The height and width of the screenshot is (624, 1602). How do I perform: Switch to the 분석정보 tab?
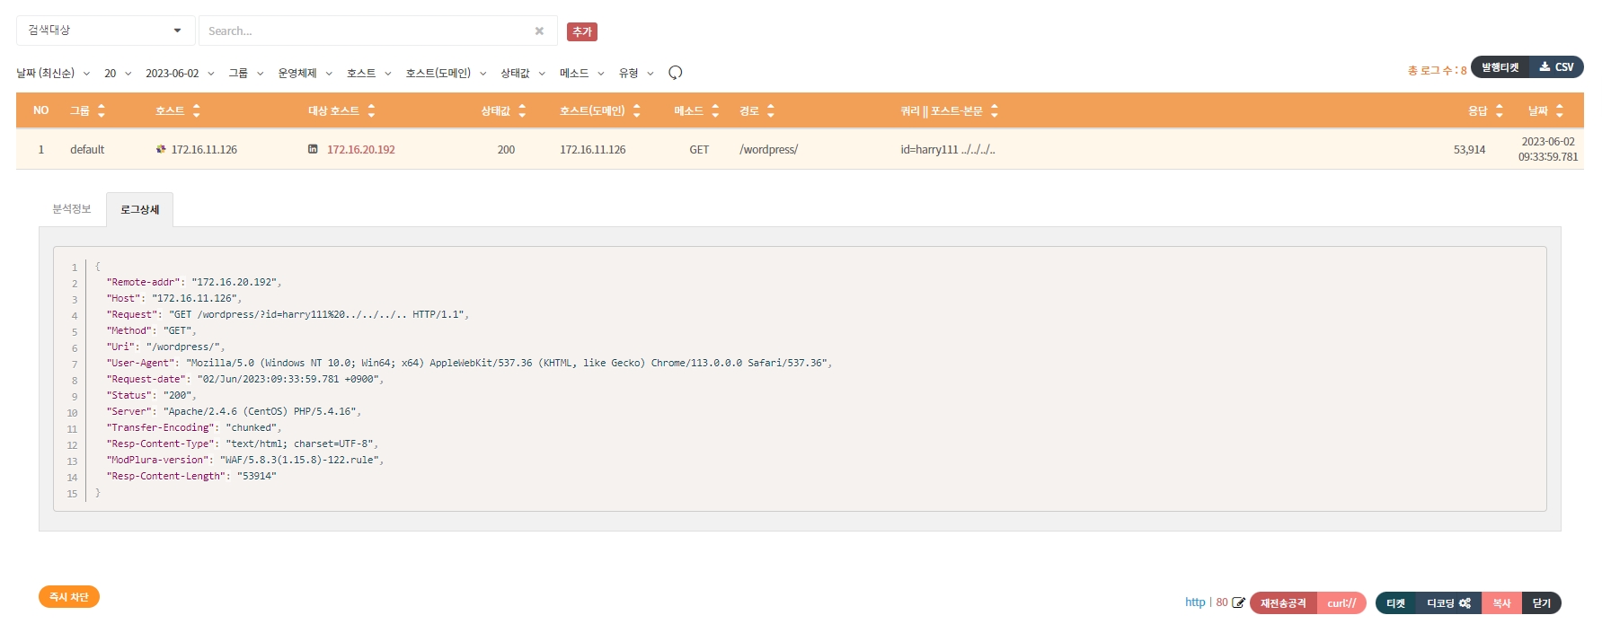click(x=72, y=209)
